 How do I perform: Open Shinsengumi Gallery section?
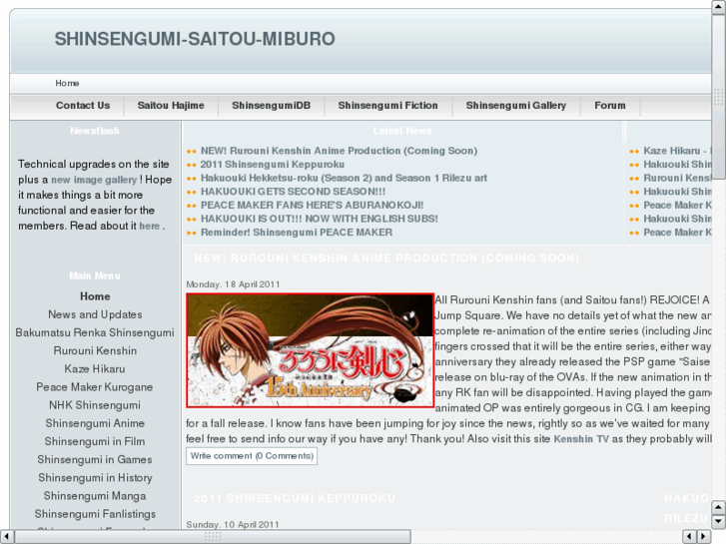click(x=516, y=106)
